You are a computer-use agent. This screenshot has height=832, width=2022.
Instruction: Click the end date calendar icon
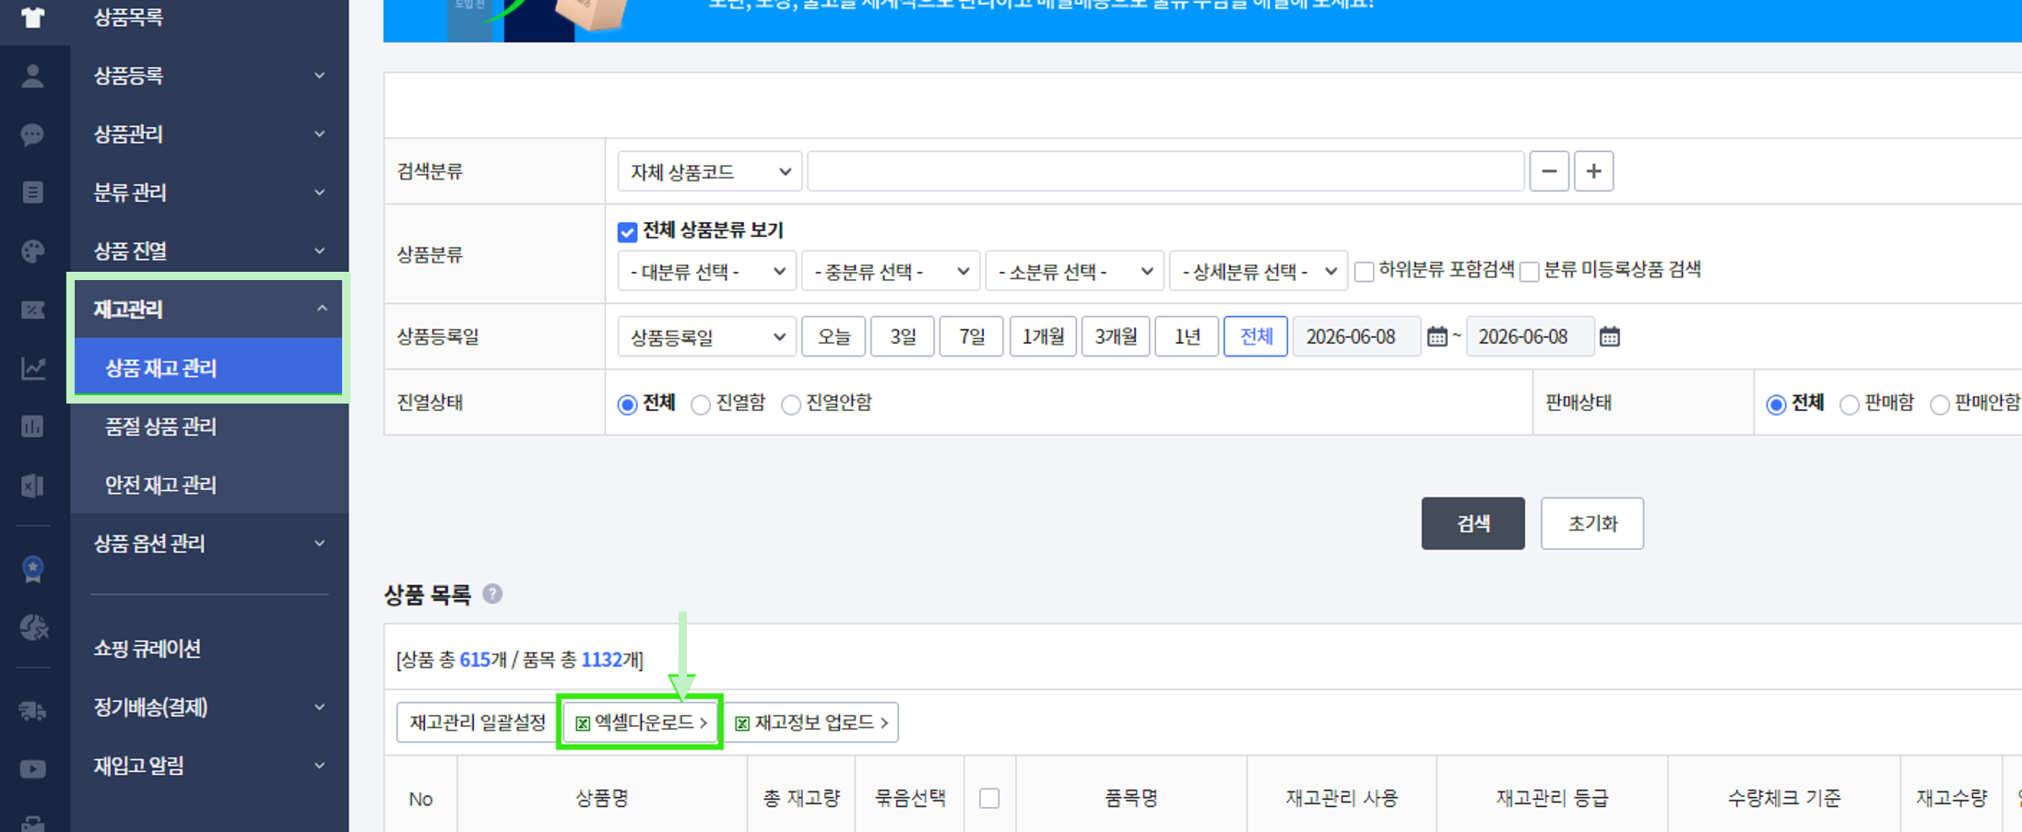pyautogui.click(x=1610, y=336)
